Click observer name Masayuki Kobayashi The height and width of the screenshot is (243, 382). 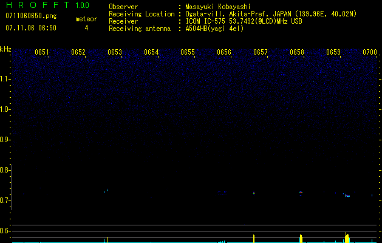click(218, 7)
